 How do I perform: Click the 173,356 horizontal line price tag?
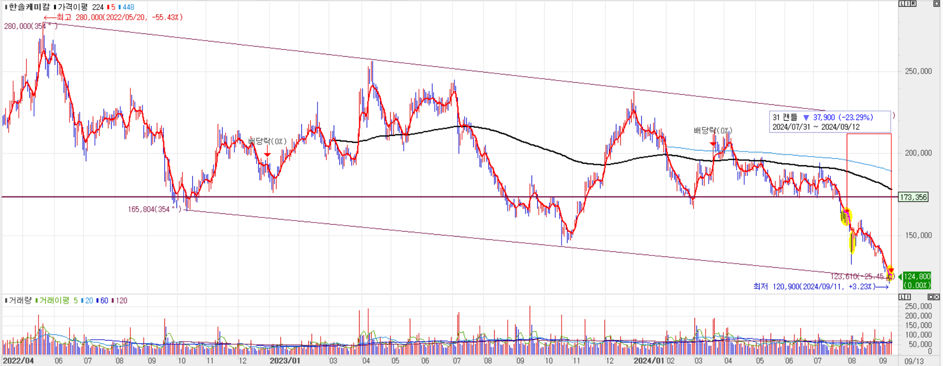click(913, 197)
